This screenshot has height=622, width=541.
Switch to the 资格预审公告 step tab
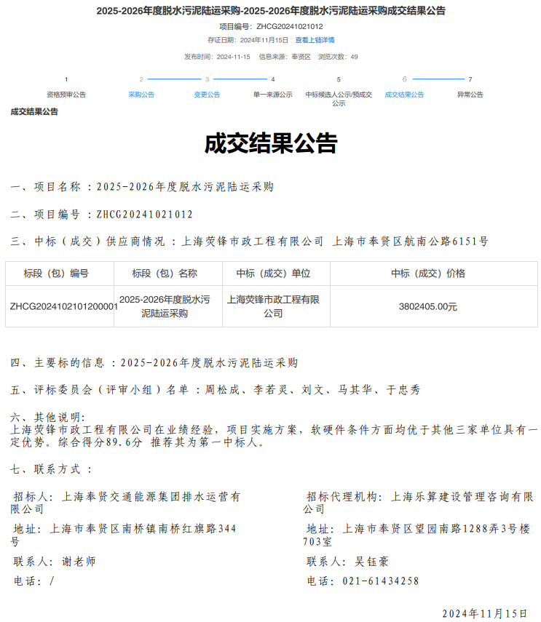click(x=66, y=95)
